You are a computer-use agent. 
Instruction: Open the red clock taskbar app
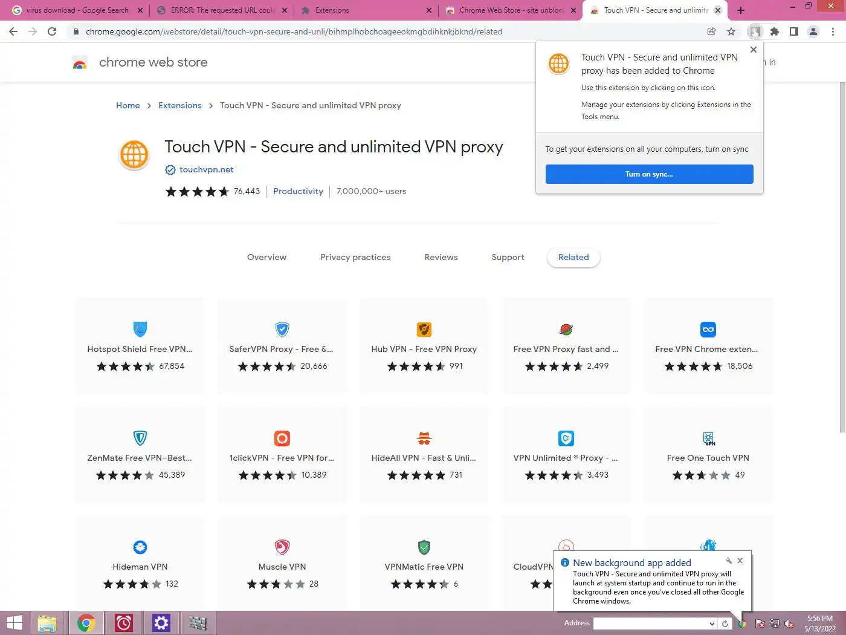coord(124,623)
